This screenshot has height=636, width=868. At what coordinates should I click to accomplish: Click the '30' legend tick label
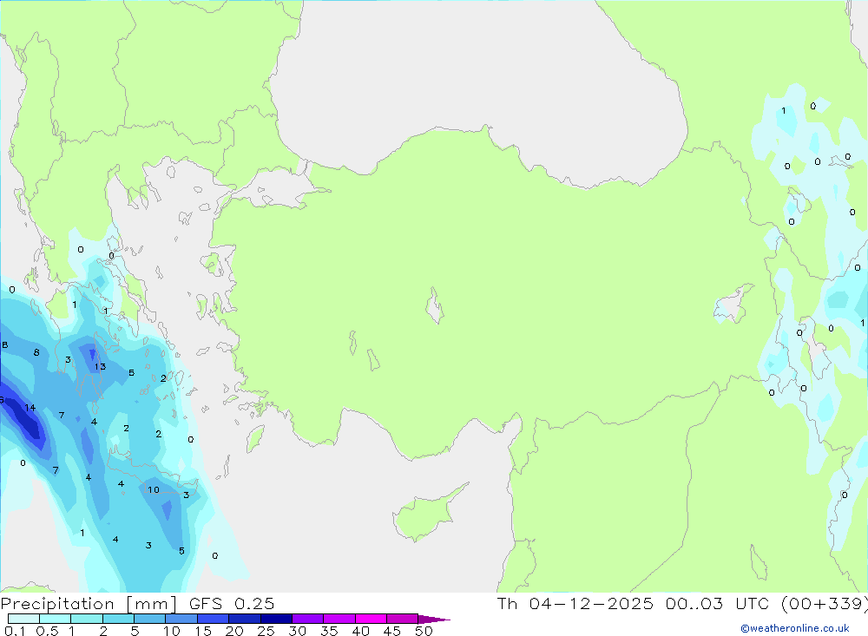(x=298, y=631)
